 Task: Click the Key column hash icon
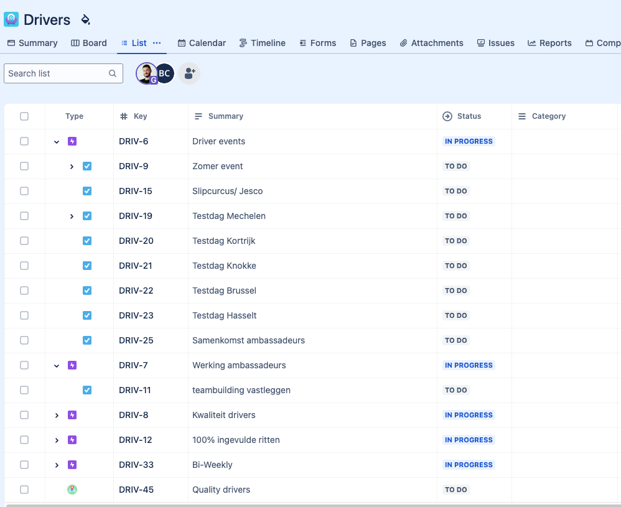[x=124, y=116]
